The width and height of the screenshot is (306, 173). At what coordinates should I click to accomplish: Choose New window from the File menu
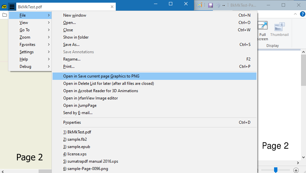154,15
